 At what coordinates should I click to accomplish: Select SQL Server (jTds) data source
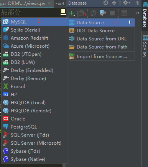click(x=35, y=135)
